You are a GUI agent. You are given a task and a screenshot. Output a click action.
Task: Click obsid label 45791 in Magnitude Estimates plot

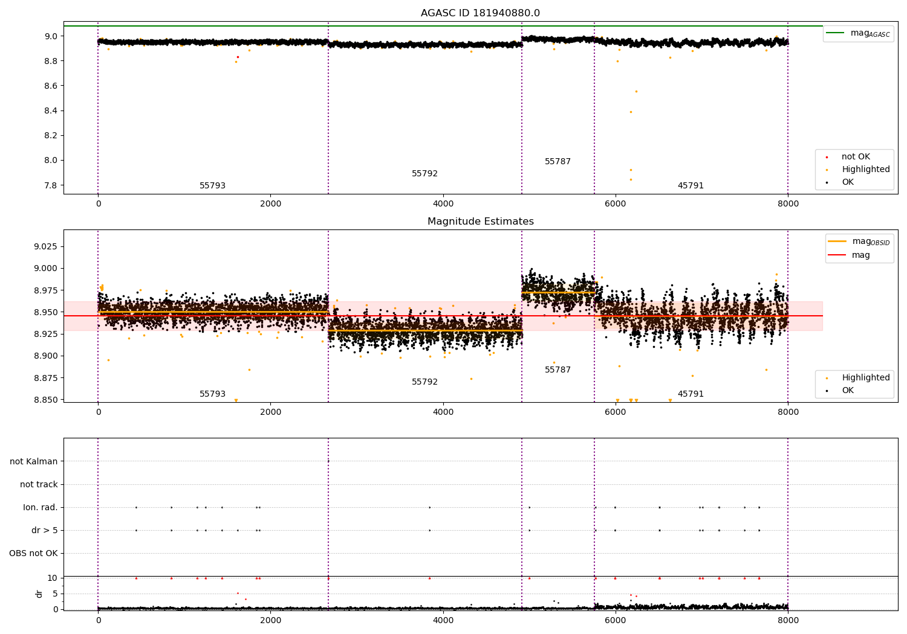click(x=691, y=394)
